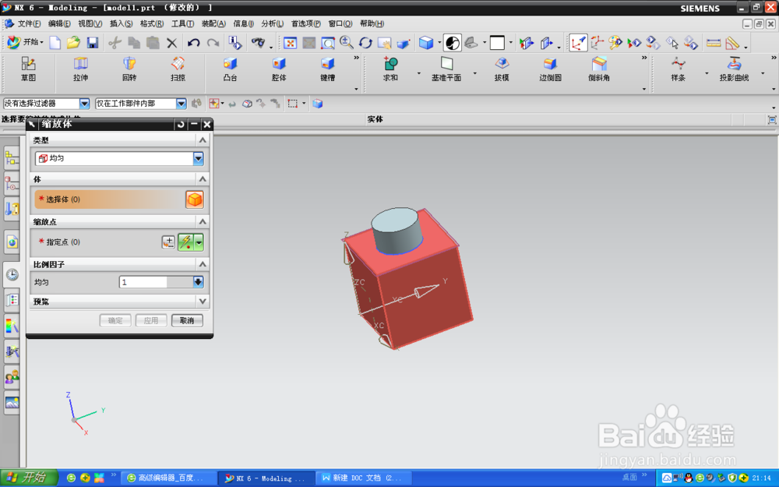Click the 应用 Apply button

click(151, 320)
